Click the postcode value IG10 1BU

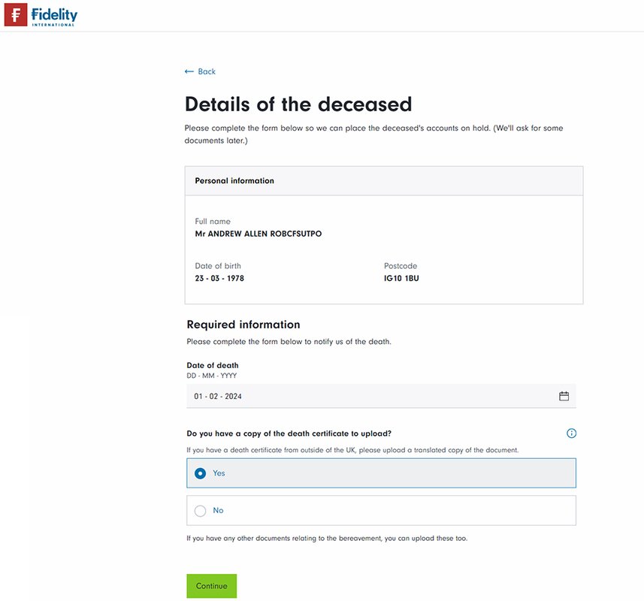401,278
